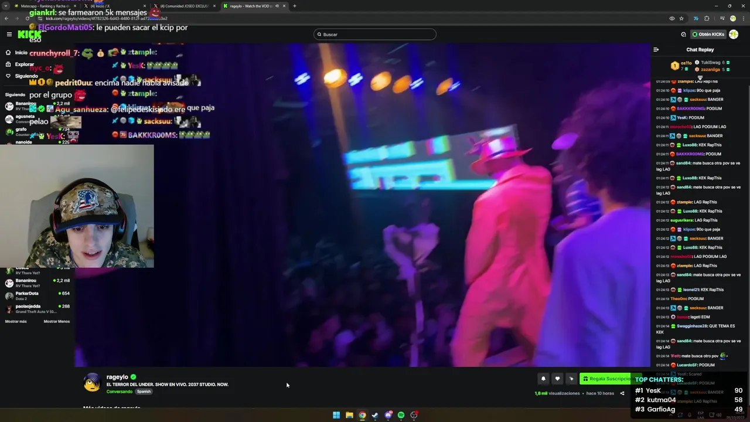Click Mostrar más in the sidebar
Viewport: 750px width, 422px height.
pos(16,321)
